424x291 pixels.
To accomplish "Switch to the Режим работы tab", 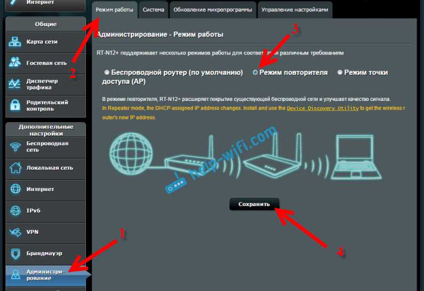I will 114,10.
